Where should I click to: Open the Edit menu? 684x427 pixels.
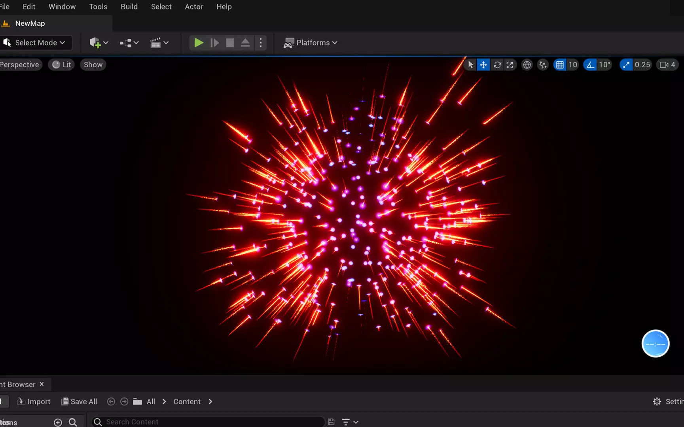[x=29, y=7]
